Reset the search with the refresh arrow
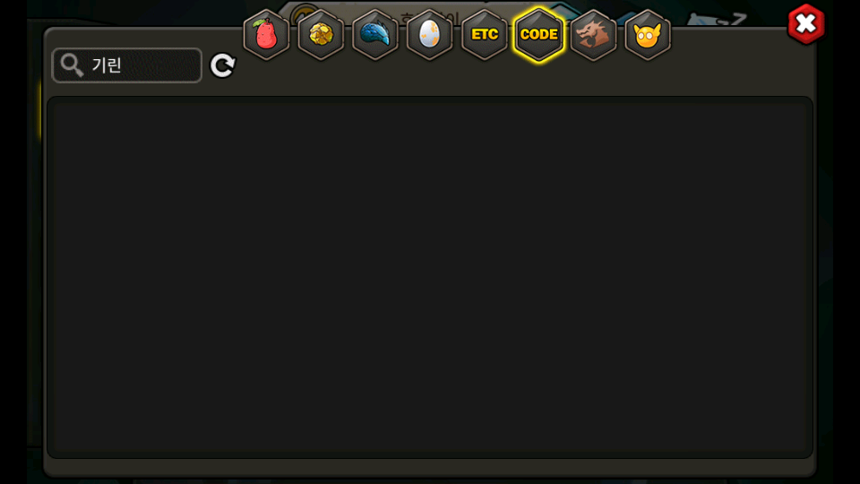This screenshot has height=484, width=860. 223,65
